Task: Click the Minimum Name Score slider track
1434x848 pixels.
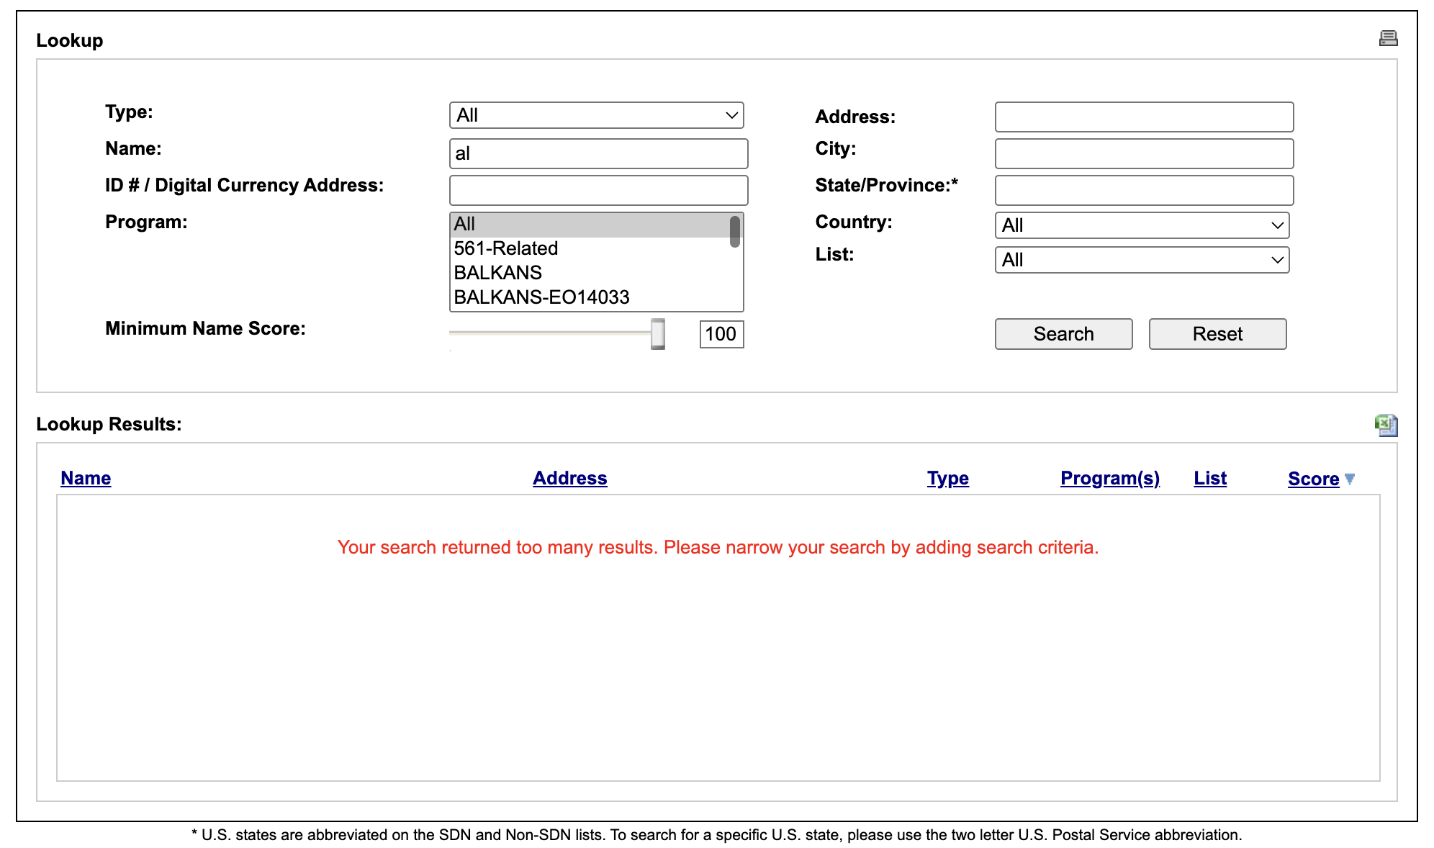Action: tap(550, 333)
